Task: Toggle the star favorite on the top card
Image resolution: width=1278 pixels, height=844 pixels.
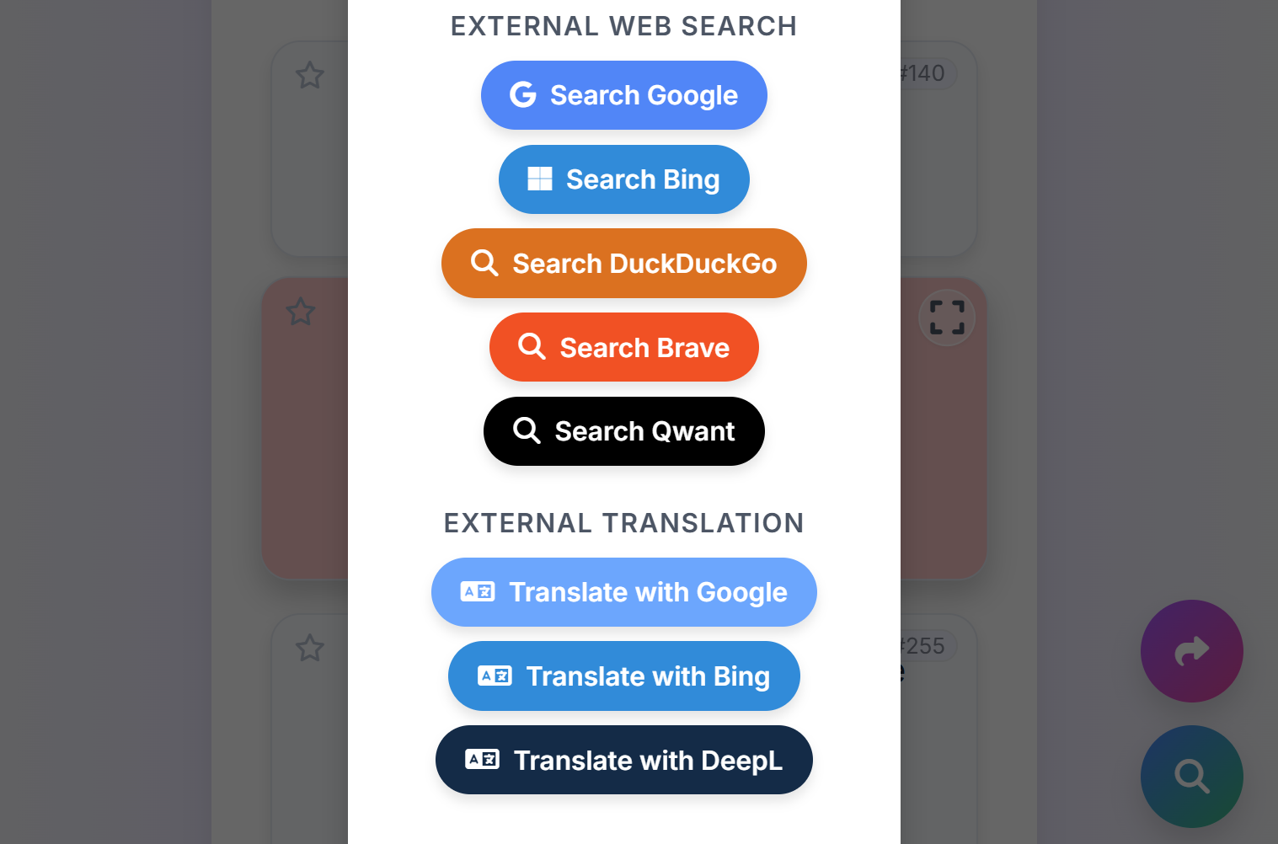Action: click(x=309, y=75)
